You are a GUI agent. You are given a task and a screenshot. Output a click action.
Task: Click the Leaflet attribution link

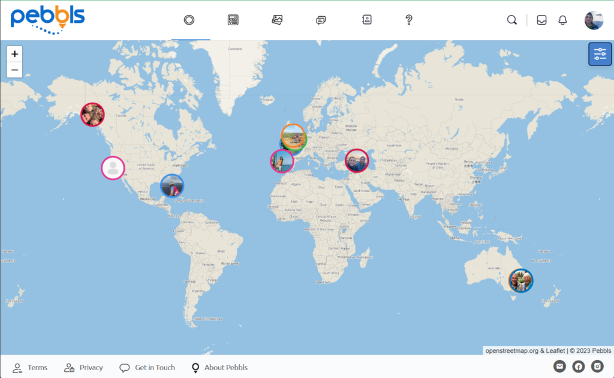point(555,350)
